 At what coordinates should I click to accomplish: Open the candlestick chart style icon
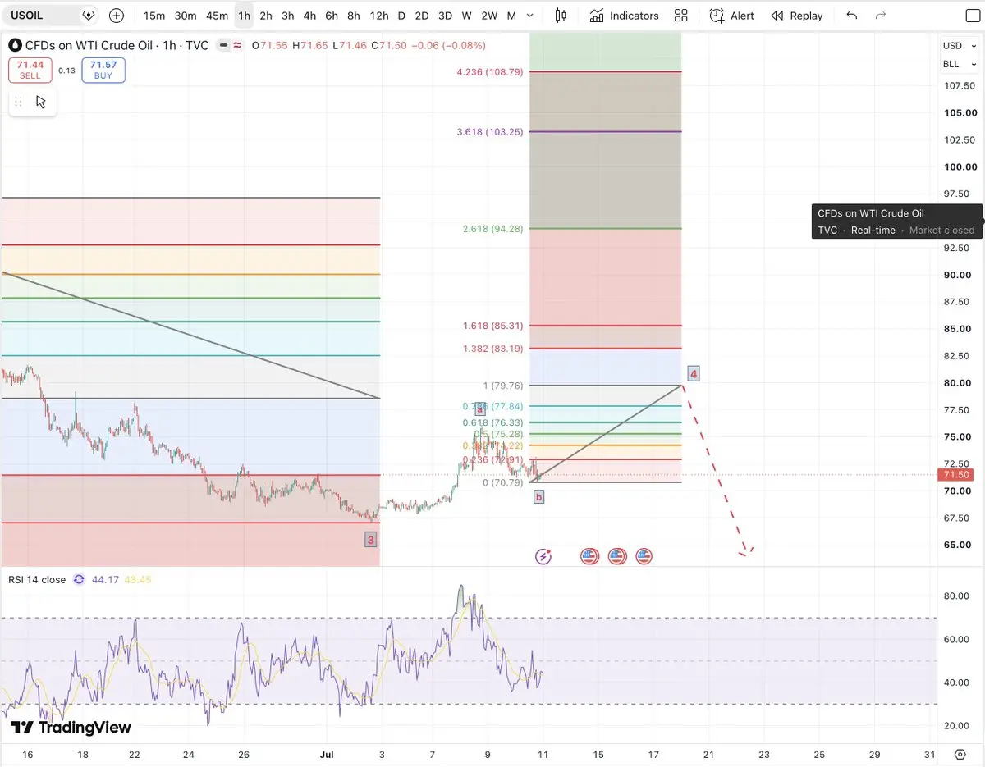pos(561,16)
